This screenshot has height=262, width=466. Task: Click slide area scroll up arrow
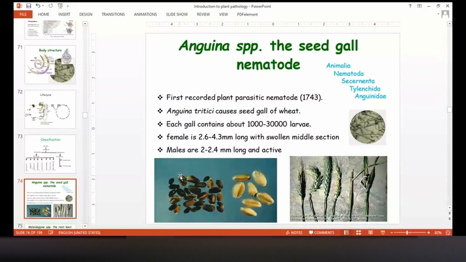[449, 24]
